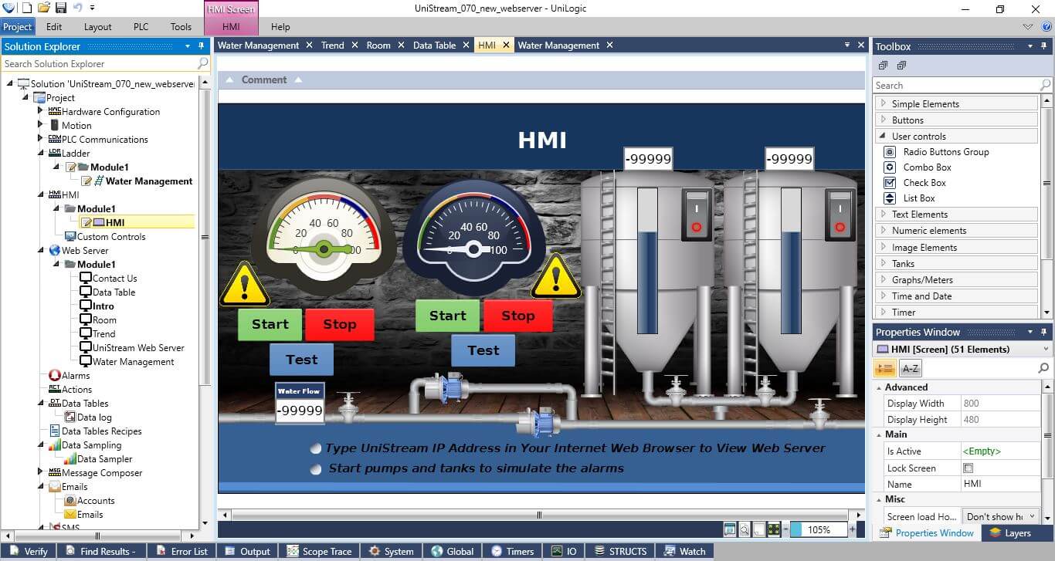Open the Tools menu
Image resolution: width=1055 pixels, height=561 pixels.
(181, 26)
